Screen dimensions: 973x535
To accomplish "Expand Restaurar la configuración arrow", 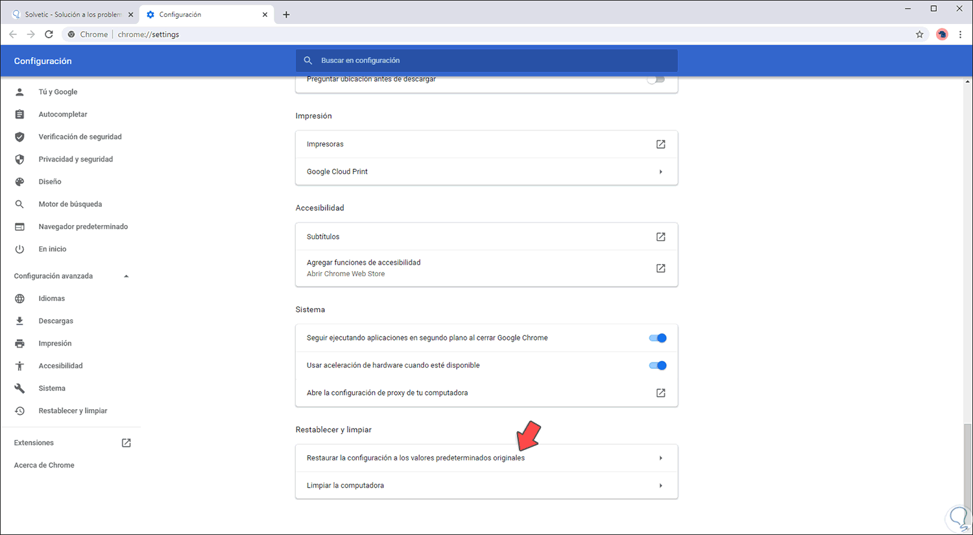I will pyautogui.click(x=661, y=458).
